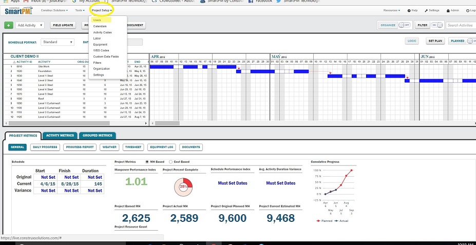Click the SmartPM logo

click(x=18, y=11)
